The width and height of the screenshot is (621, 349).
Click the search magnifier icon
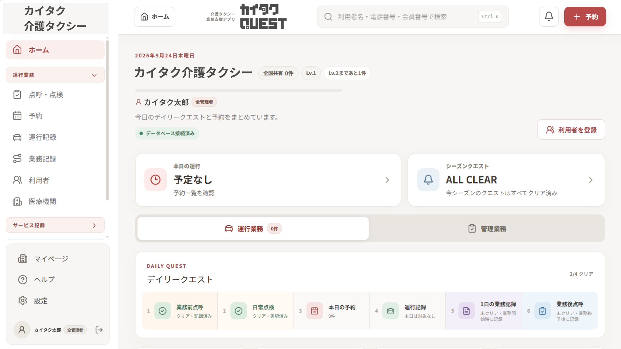click(328, 17)
